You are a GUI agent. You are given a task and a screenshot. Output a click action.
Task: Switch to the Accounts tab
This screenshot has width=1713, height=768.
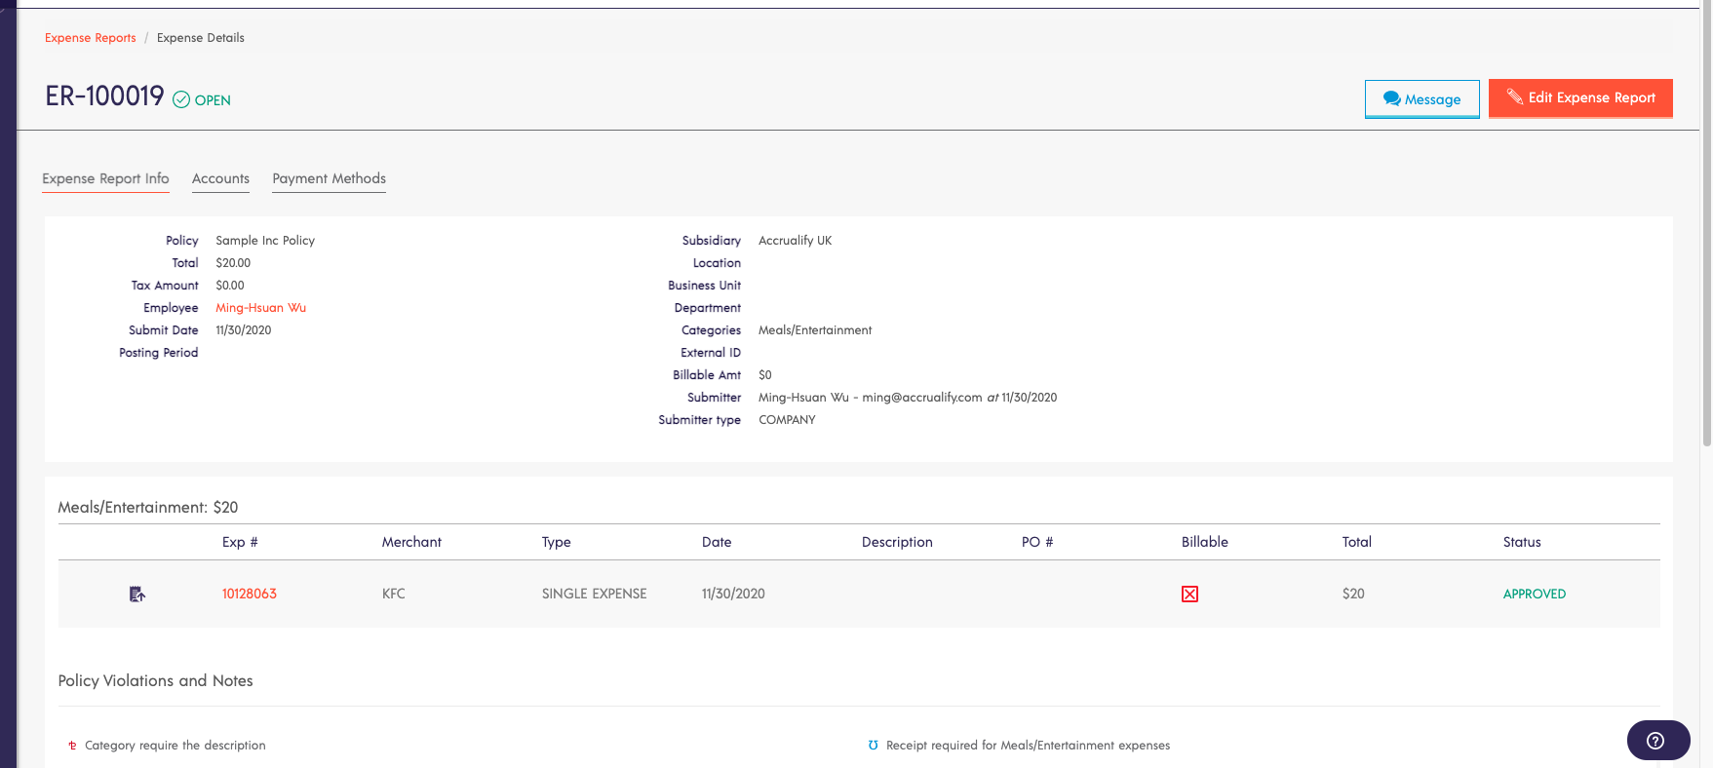[220, 178]
